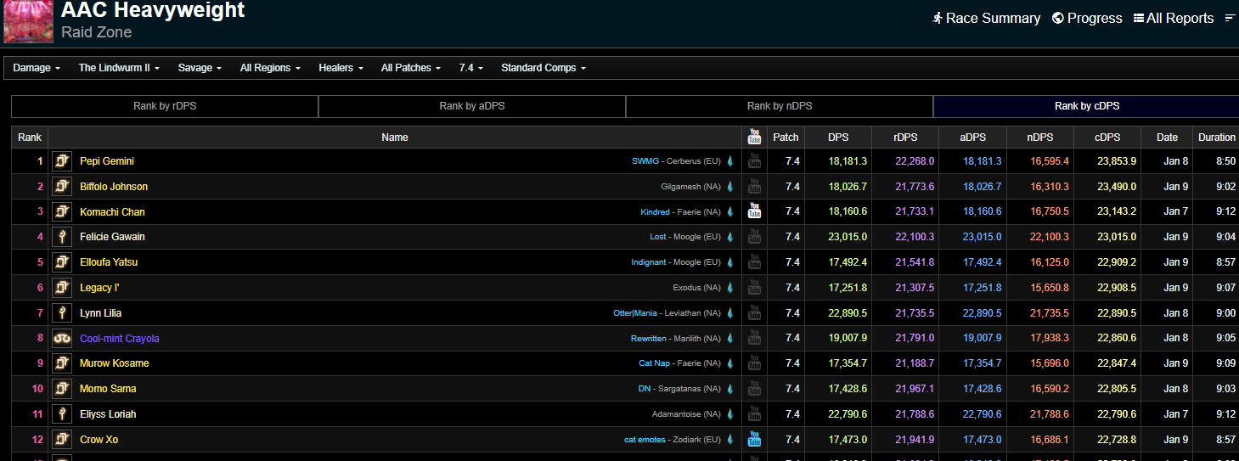
Task: Click nDPS value 22,100.3
Action: [1050, 237]
